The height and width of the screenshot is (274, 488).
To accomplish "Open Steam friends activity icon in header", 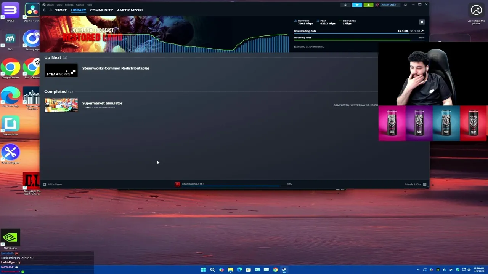I will point(345,5).
